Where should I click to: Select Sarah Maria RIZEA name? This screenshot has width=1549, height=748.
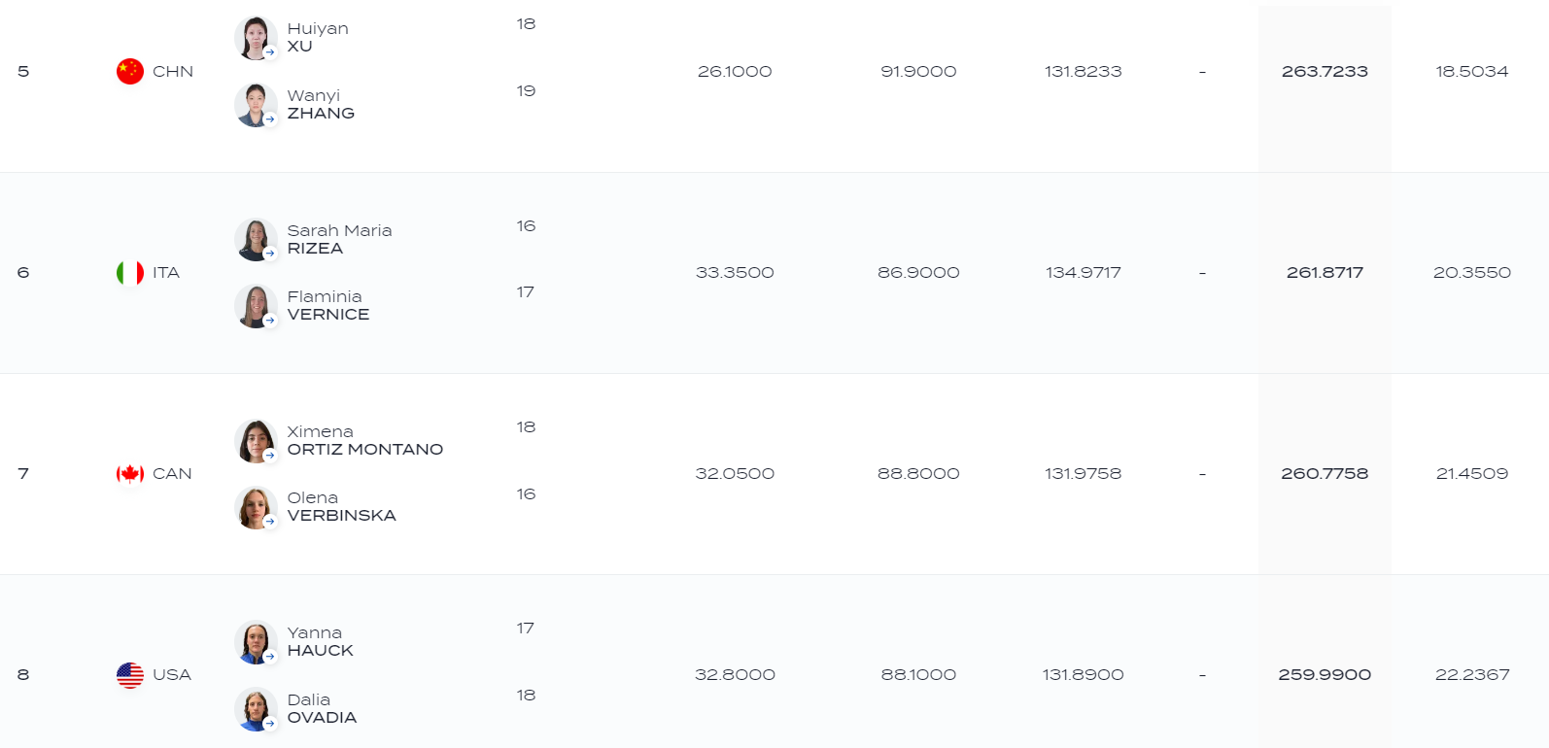(x=339, y=239)
